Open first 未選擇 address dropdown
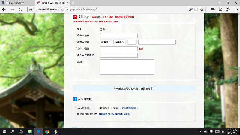Image resolution: width=240 pixels, height=135 pixels. pyautogui.click(x=106, y=42)
